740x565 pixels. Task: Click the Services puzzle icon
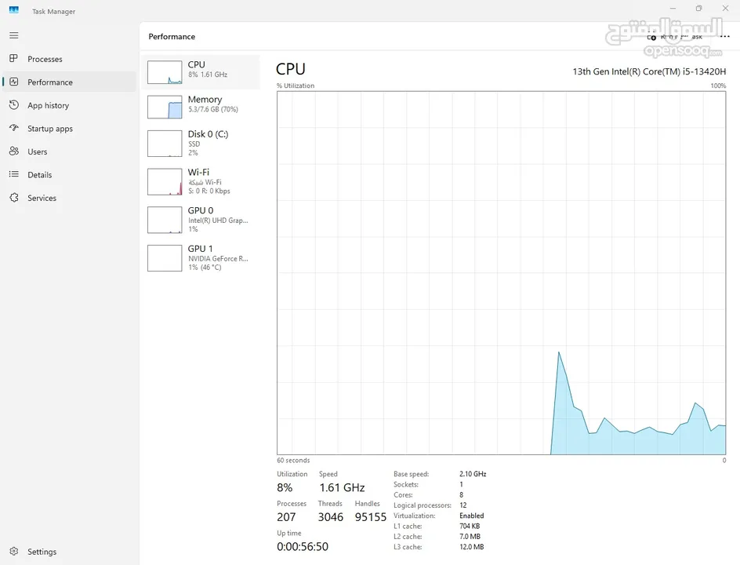13,198
